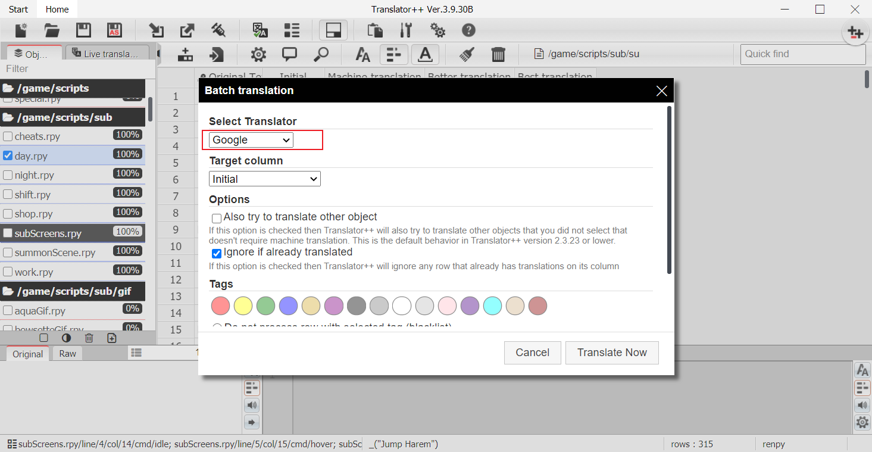This screenshot has height=452, width=872.
Task: Select the cyan tag color
Action: (x=492, y=306)
